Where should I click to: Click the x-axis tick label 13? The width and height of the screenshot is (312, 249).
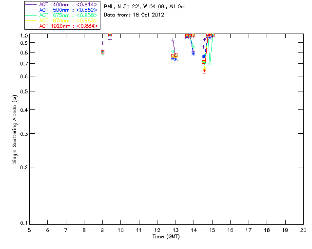[175, 230]
